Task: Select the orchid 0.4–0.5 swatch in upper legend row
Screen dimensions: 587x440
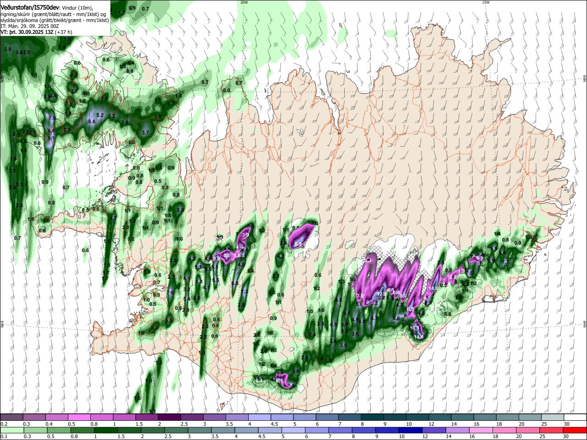Action: [x=56, y=418]
